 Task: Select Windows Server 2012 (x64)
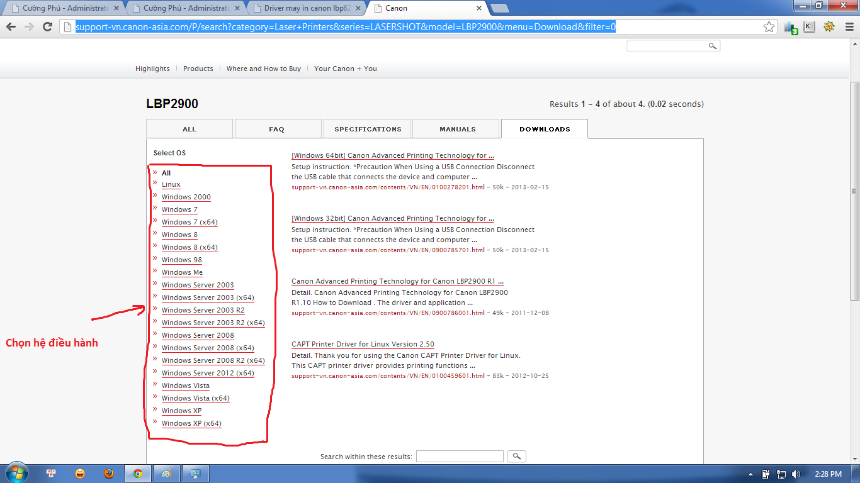tap(208, 373)
